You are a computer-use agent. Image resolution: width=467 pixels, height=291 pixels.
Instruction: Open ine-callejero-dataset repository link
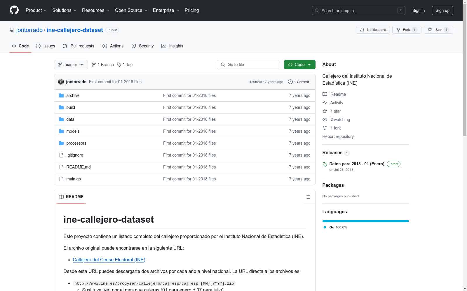click(75, 30)
